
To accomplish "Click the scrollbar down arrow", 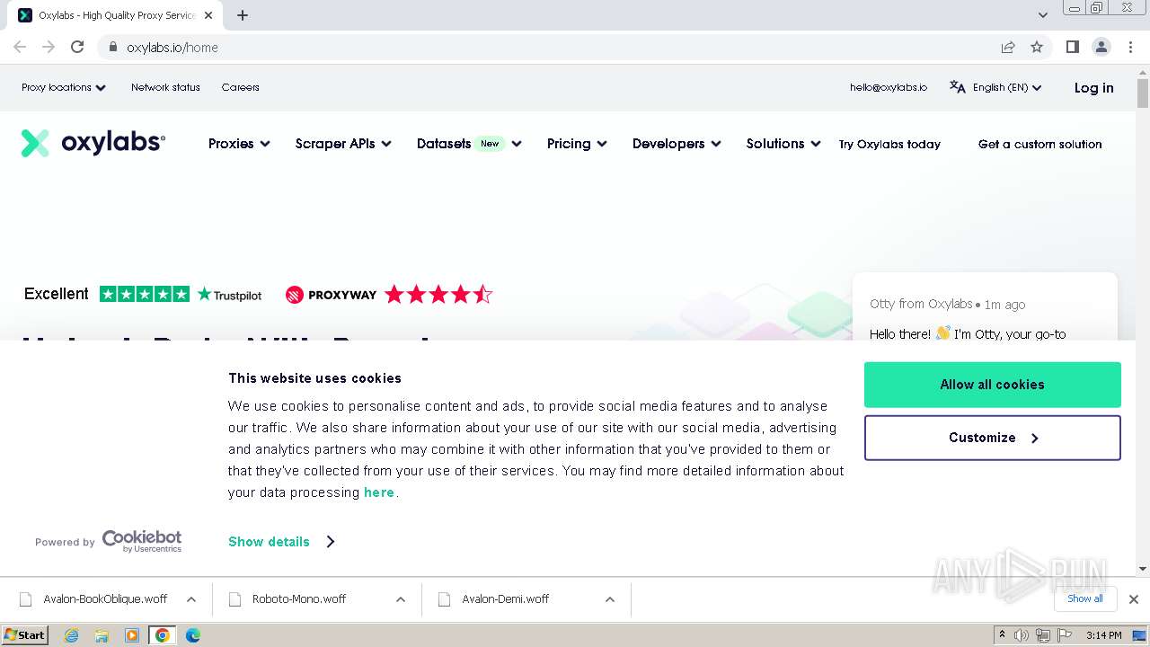I will coord(1143,568).
